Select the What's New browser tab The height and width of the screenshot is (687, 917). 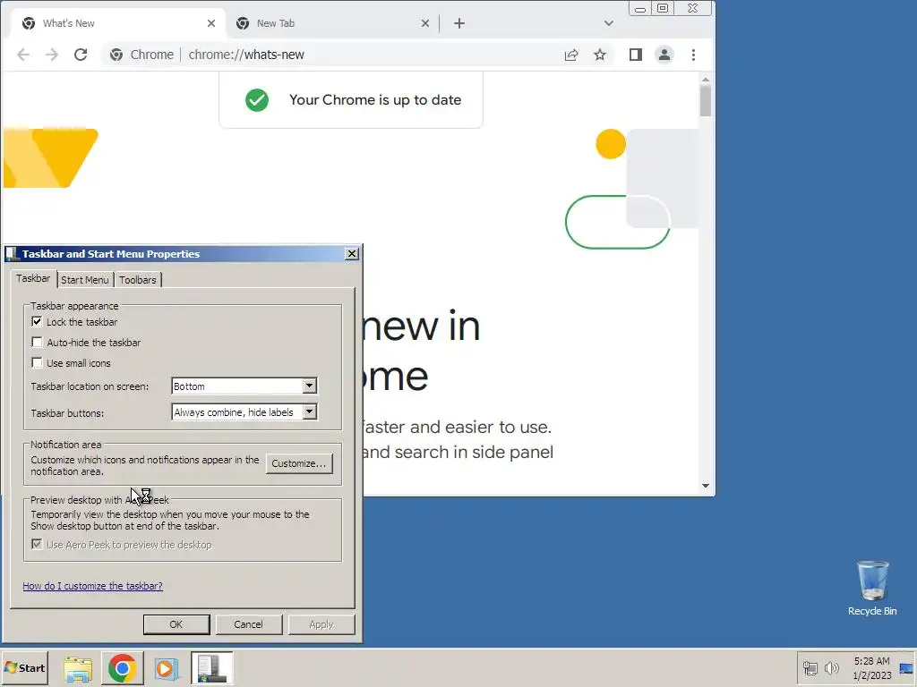pos(117,23)
